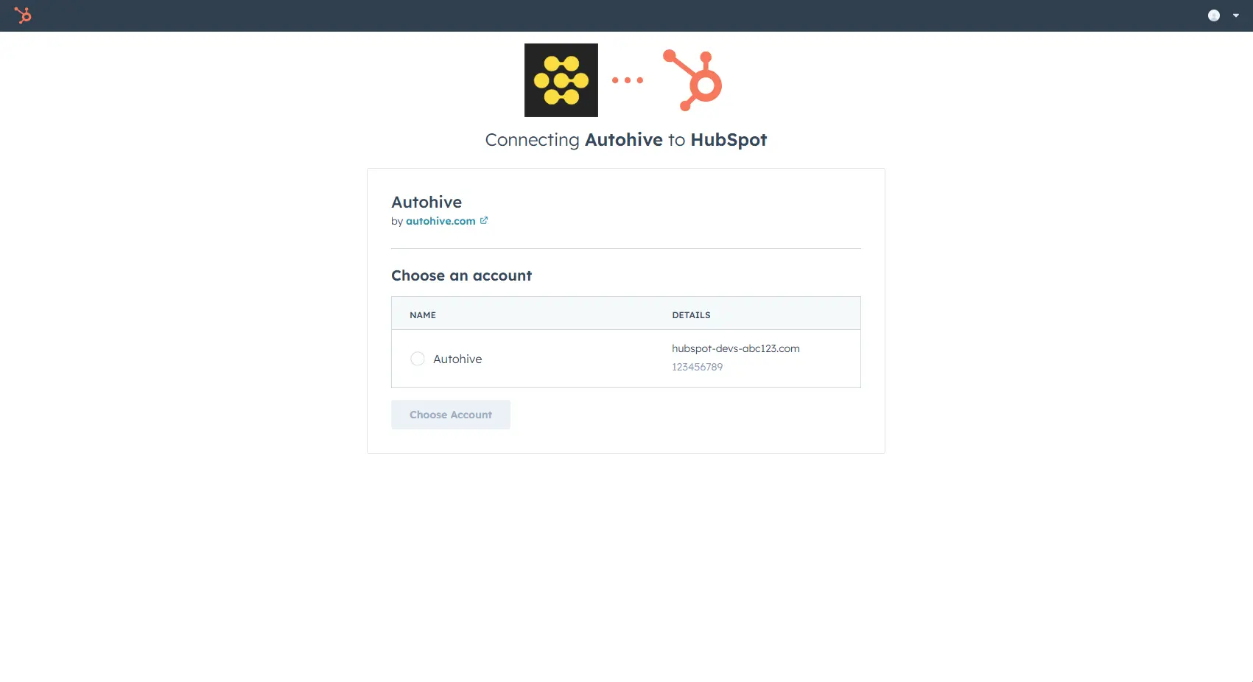Screen dimensions: 1253x682
Task: Click the account ID 123456789
Action: 698,367
